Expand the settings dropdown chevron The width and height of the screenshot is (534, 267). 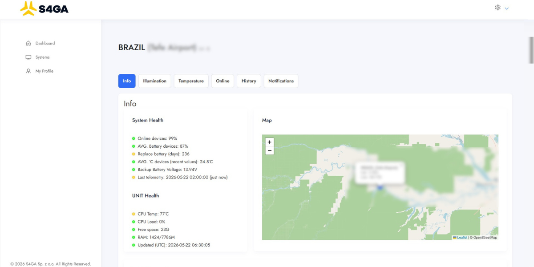(506, 8)
